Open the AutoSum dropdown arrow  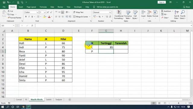tap(172, 11)
